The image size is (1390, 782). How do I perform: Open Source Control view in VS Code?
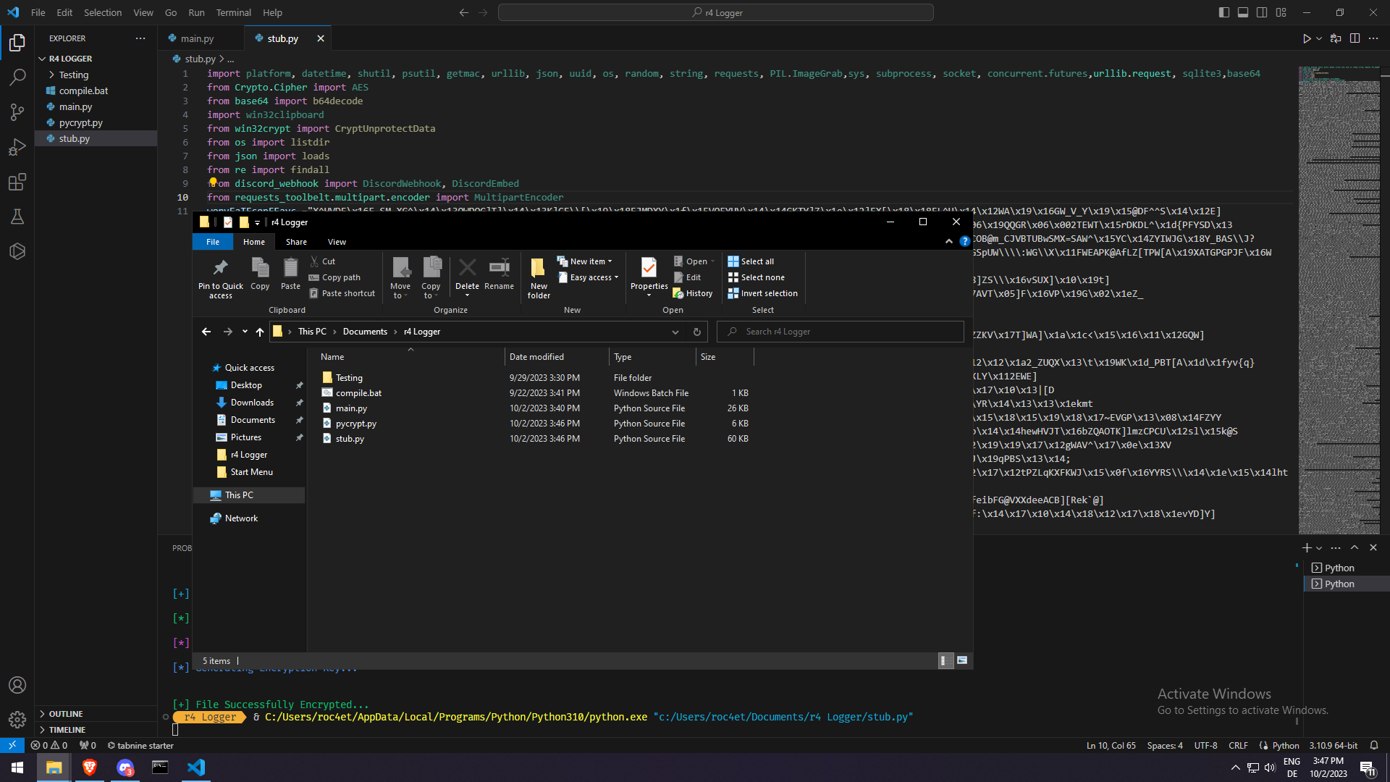[x=17, y=112]
